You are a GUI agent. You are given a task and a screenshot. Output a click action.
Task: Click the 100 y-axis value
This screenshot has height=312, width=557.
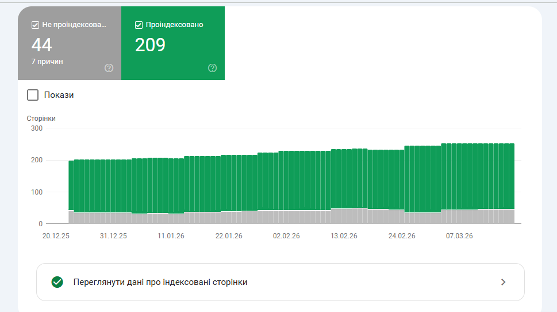(x=37, y=192)
